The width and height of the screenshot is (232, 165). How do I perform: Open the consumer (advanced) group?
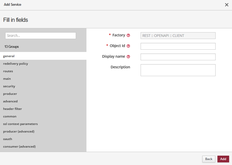coord(19,147)
